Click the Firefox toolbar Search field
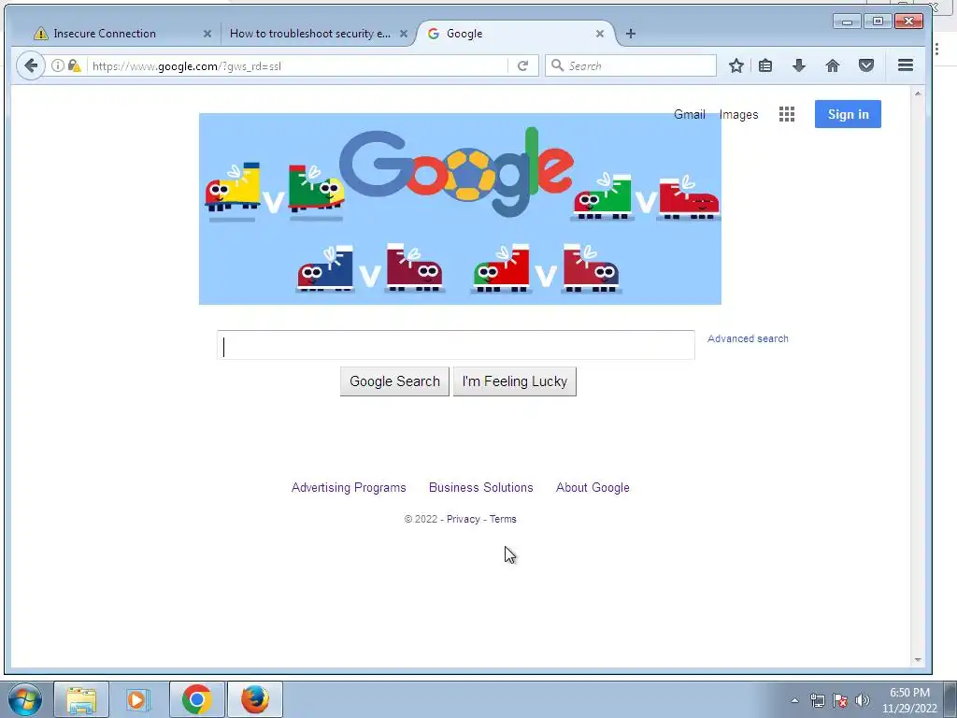This screenshot has height=718, width=957. (631, 65)
